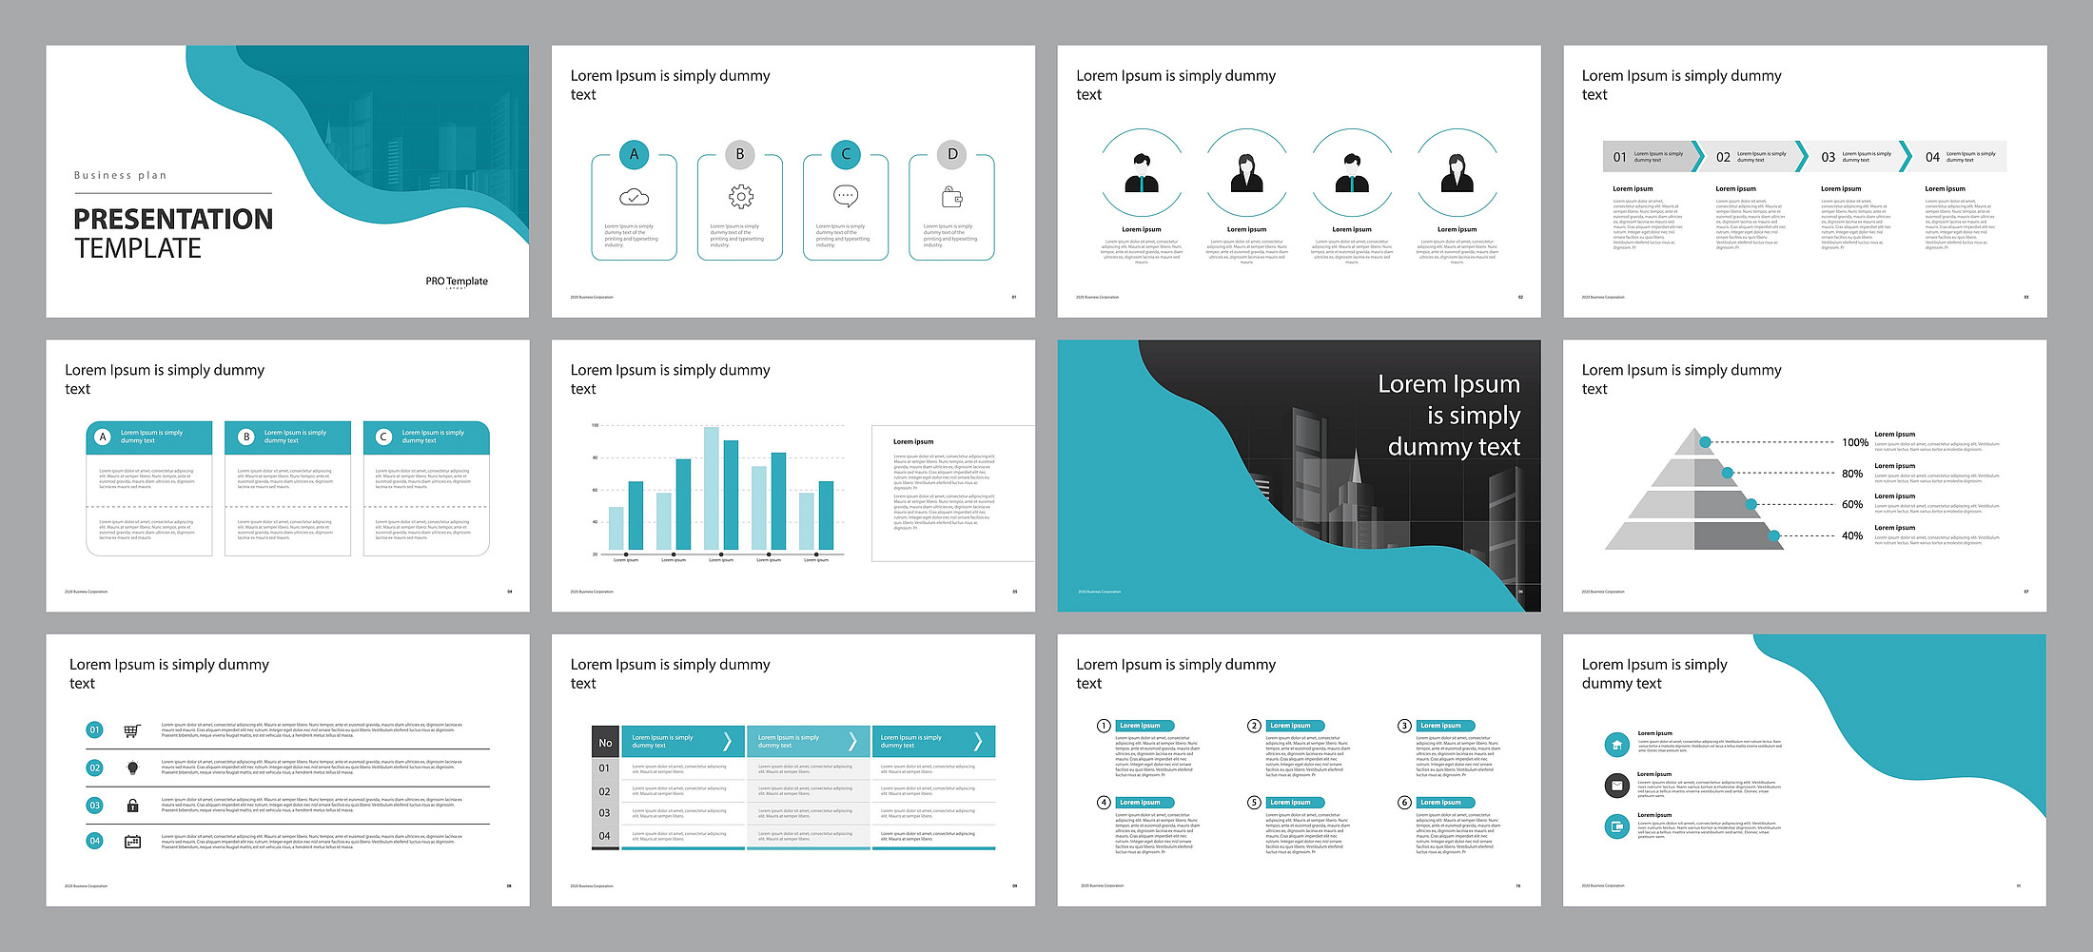Click the first chevron arrow in the table header
Screen dimensions: 2093x952
[727, 741]
